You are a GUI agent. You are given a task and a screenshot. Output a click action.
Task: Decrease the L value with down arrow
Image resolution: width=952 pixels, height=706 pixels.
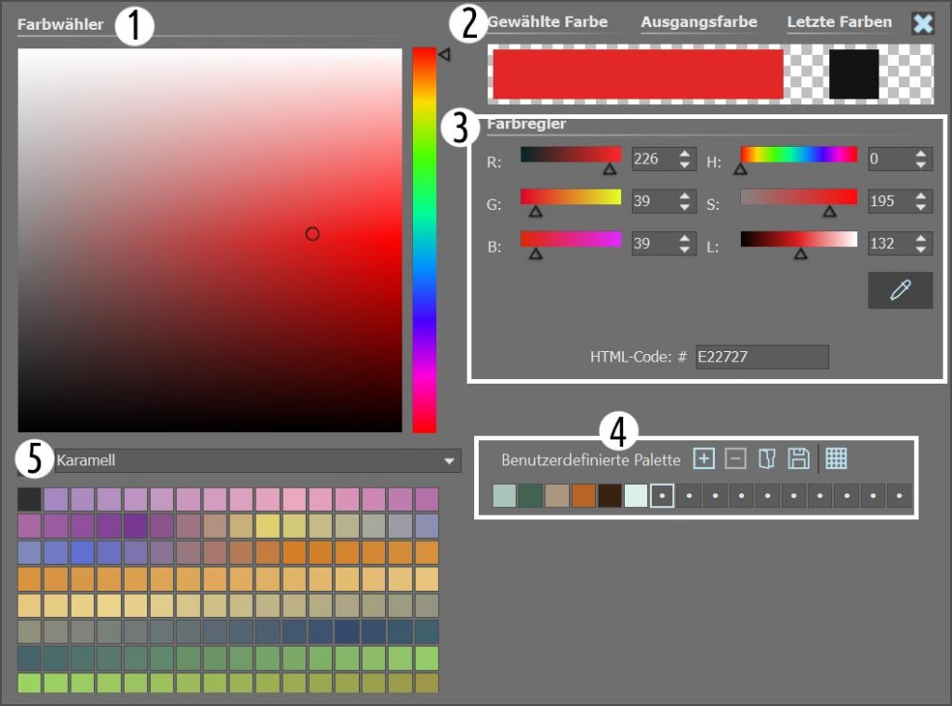[921, 249]
